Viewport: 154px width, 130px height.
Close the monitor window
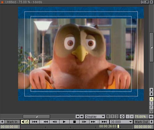[x=152, y=2]
